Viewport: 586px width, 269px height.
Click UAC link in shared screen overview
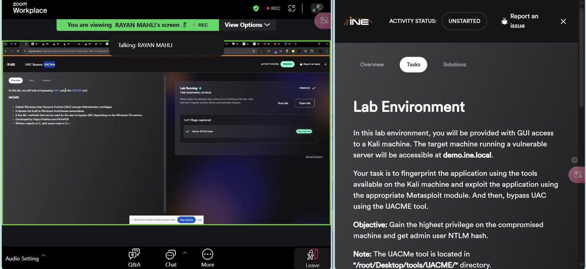(56, 90)
